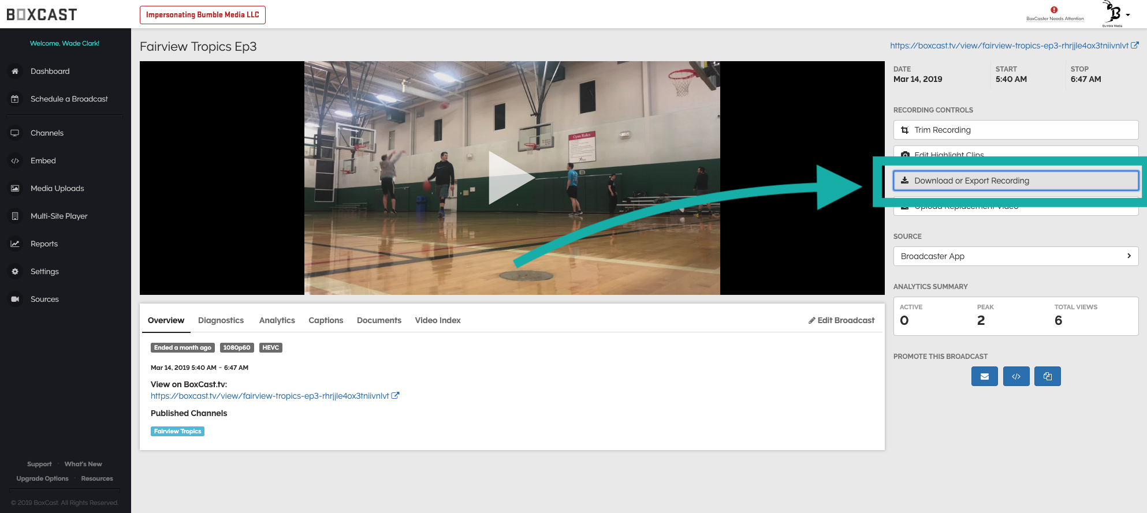Open the Captions tab
This screenshot has height=513, width=1147.
point(326,320)
